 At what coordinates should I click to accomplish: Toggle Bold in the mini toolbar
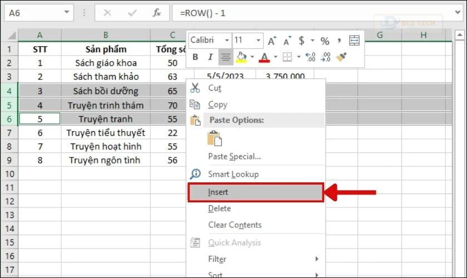click(x=195, y=57)
